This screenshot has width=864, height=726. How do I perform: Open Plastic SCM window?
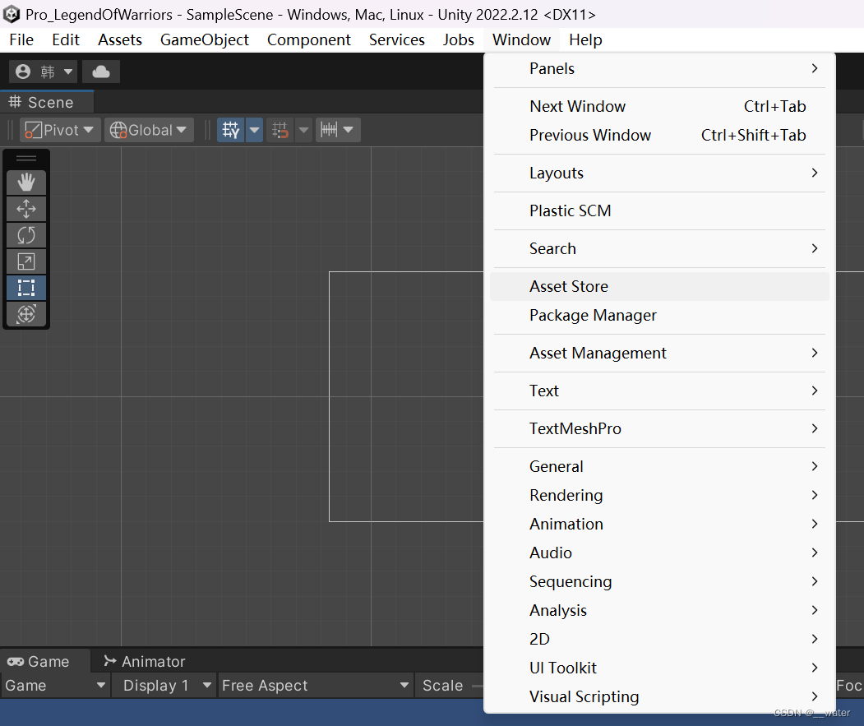659,210
